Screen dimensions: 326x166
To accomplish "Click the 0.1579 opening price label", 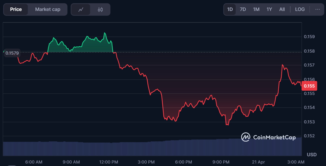I will (12, 53).
